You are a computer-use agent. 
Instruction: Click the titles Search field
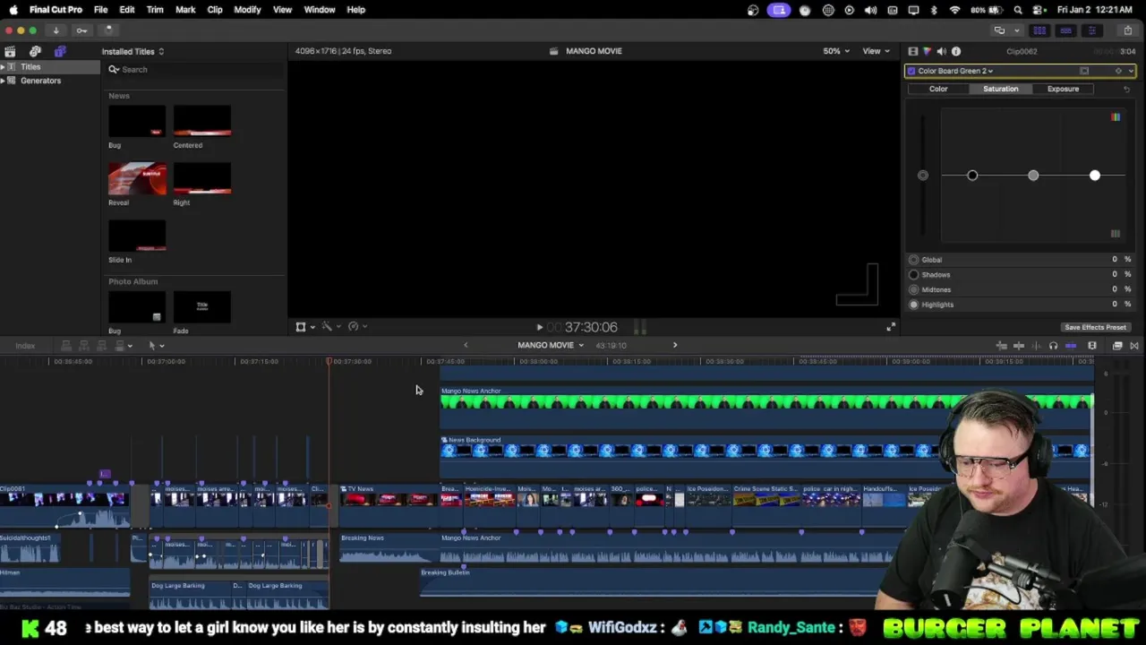pos(192,70)
